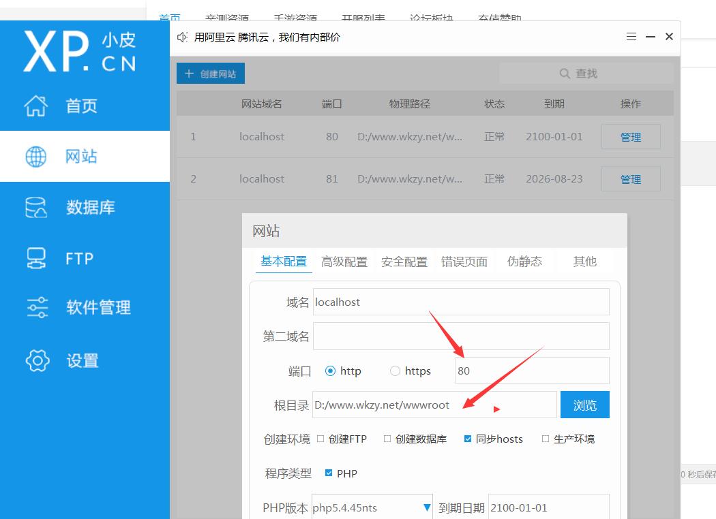Open settings gear icon
This screenshot has width=716, height=519.
[x=37, y=360]
